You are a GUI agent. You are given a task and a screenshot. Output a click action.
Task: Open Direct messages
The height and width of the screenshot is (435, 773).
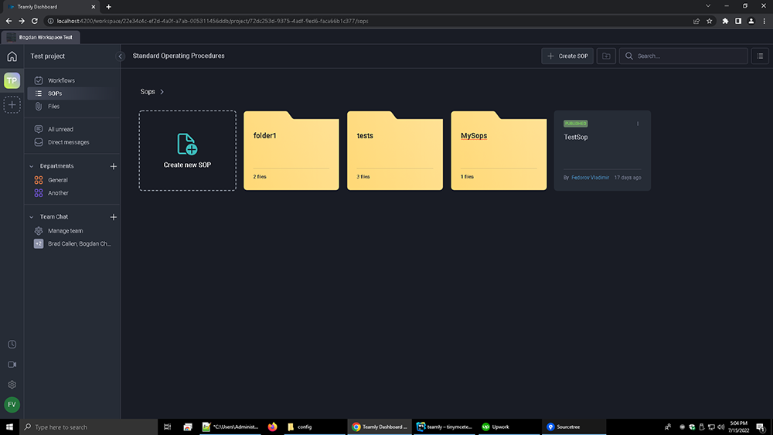pos(72,142)
